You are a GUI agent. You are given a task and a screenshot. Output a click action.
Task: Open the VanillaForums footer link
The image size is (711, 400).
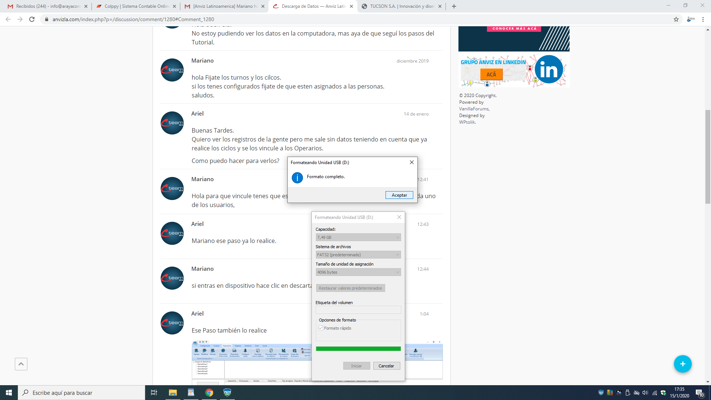coord(474,109)
